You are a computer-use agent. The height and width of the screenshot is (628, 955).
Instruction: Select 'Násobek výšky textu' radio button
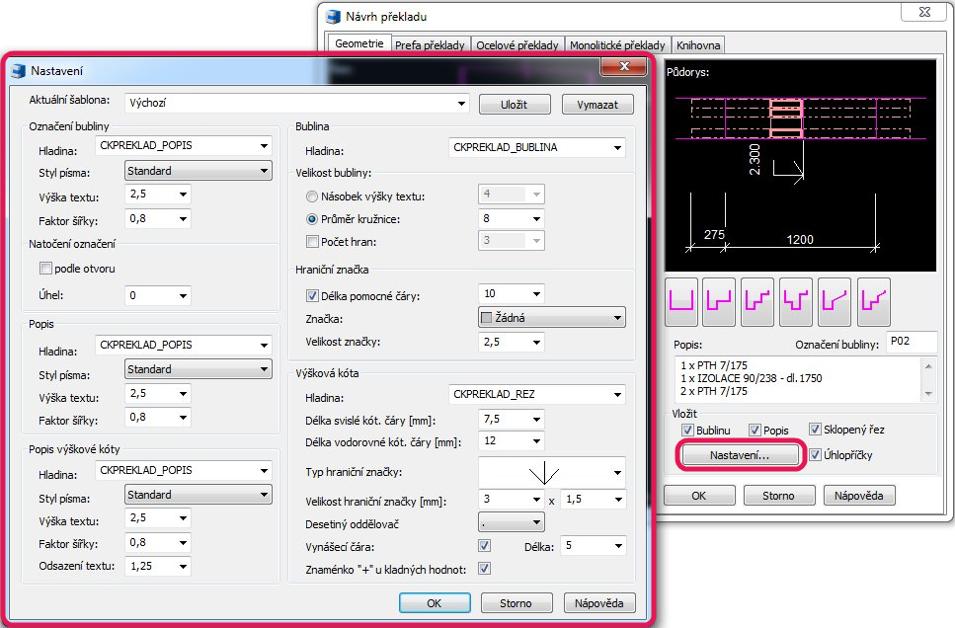(x=312, y=196)
